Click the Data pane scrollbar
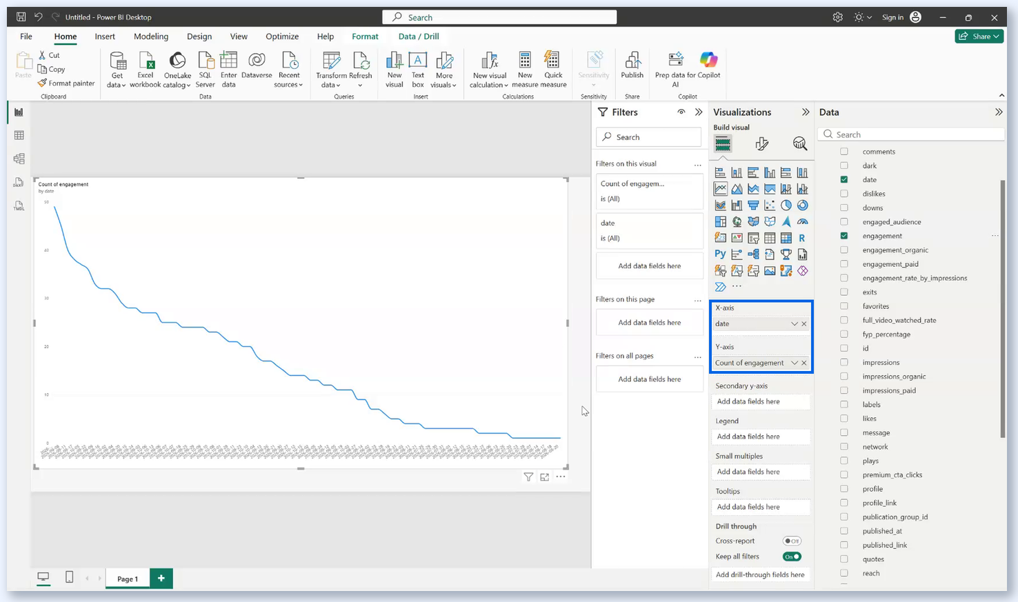 tap(1003, 308)
